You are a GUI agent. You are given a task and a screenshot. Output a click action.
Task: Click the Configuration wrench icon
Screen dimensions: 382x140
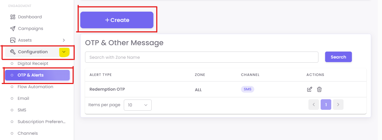coord(13,52)
